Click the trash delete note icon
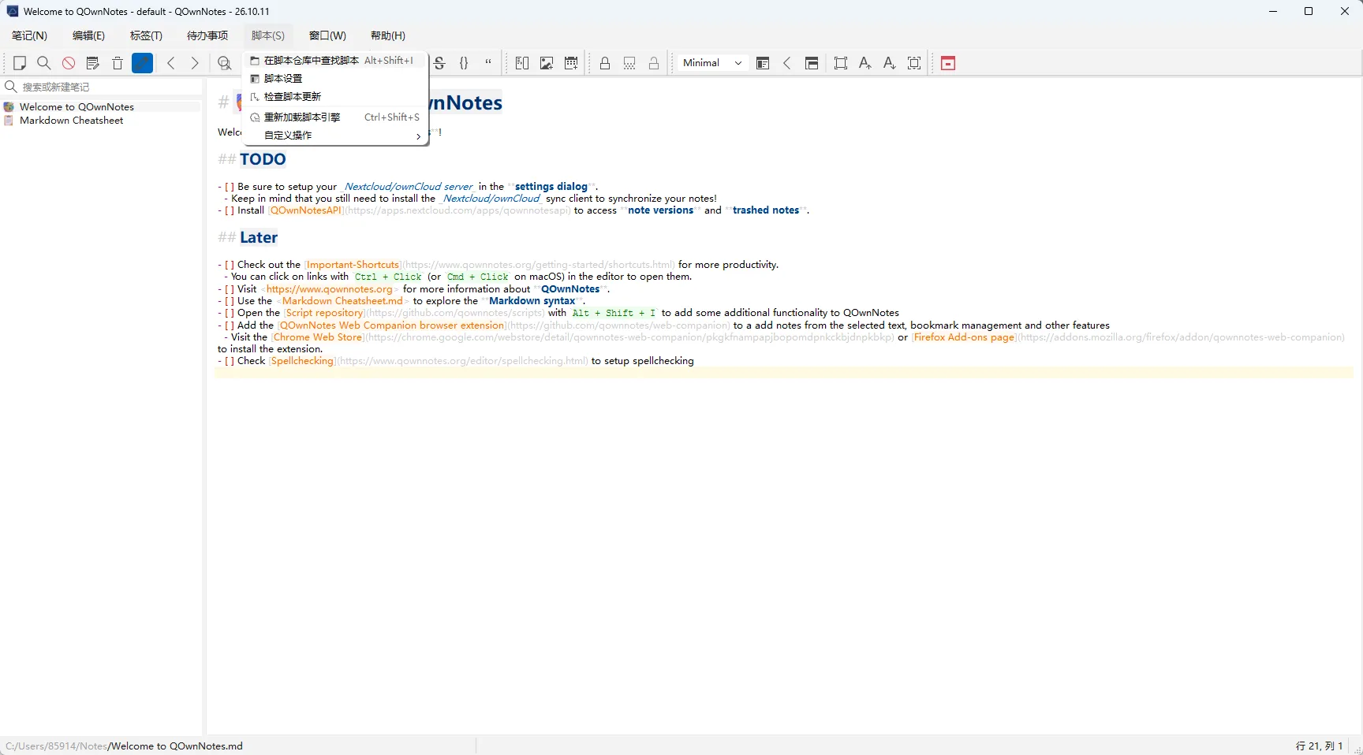Image resolution: width=1363 pixels, height=755 pixels. 118,63
